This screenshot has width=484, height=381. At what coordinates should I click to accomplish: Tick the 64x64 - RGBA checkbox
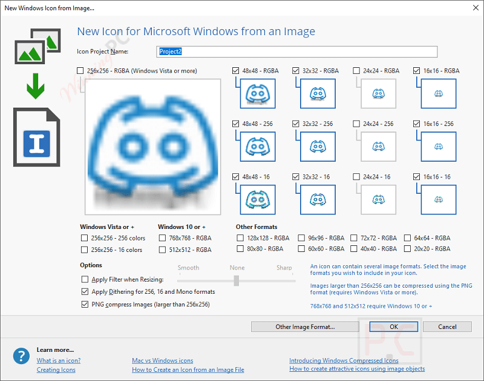[x=407, y=238]
